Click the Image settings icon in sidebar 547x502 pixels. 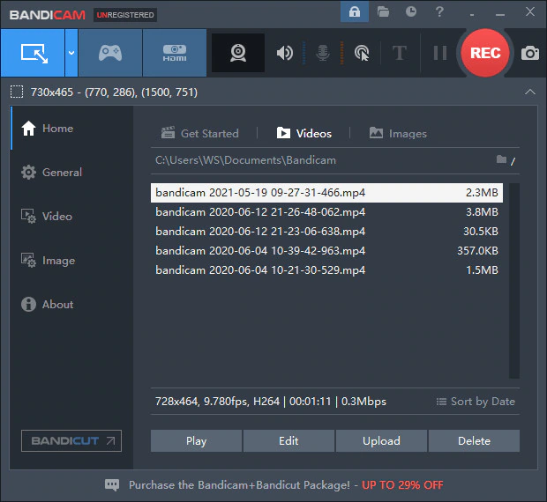[28, 260]
